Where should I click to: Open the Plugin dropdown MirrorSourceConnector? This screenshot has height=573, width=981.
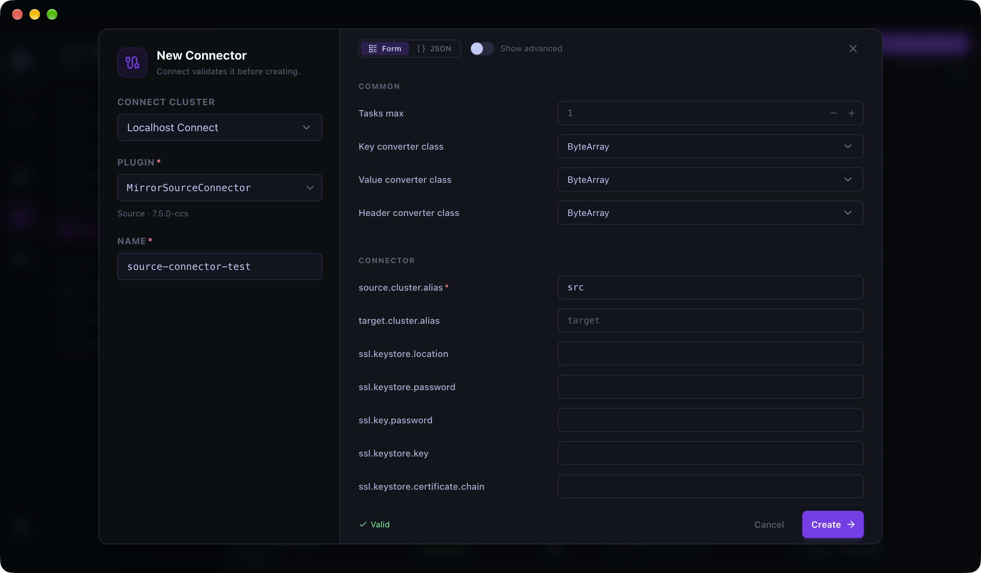[x=219, y=188]
